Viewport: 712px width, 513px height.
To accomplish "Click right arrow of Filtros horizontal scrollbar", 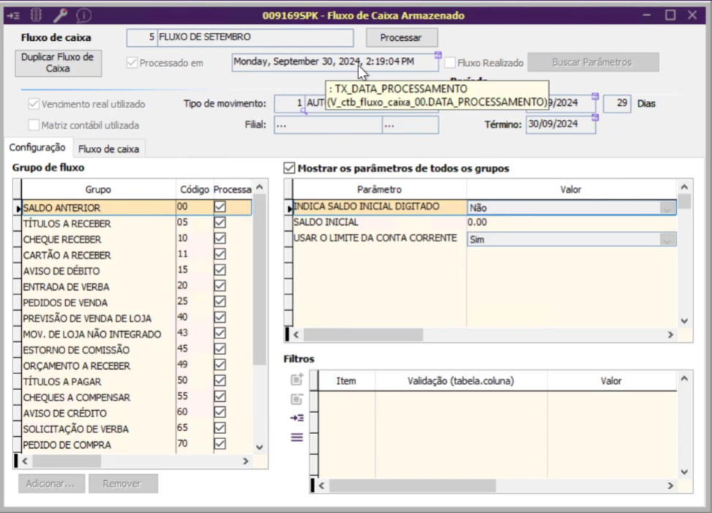I will 670,485.
